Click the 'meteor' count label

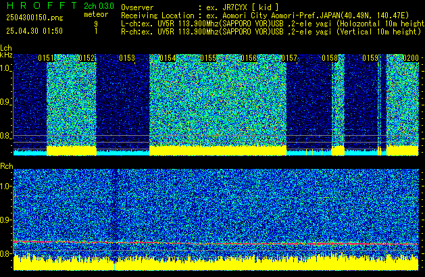pyautogui.click(x=96, y=14)
